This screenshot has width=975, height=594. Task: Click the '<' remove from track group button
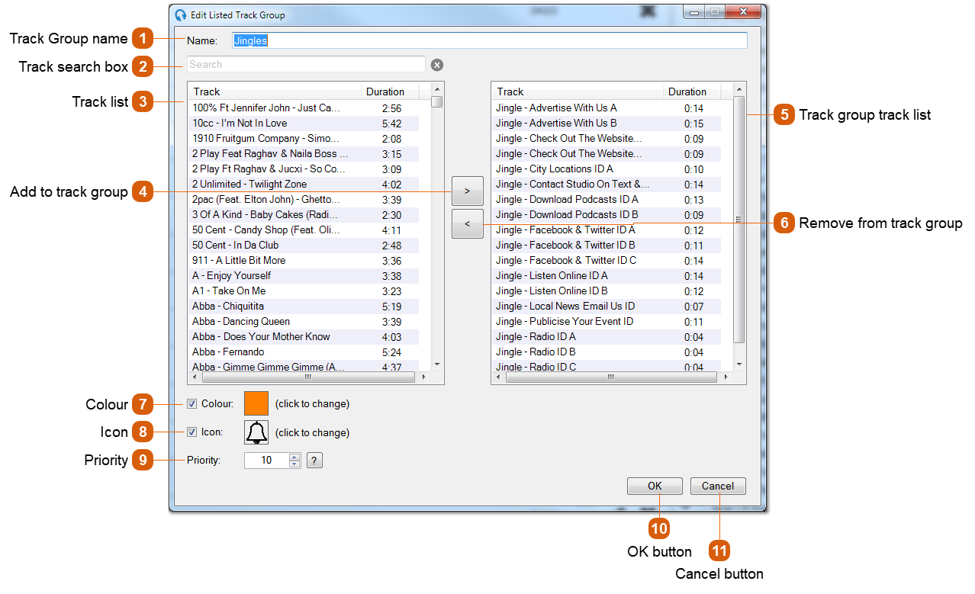[x=467, y=223]
